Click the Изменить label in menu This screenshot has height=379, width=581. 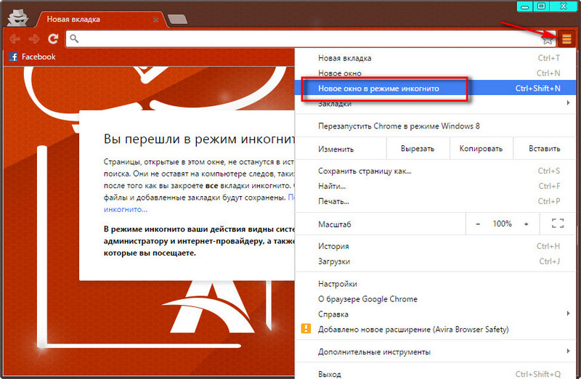(336, 149)
